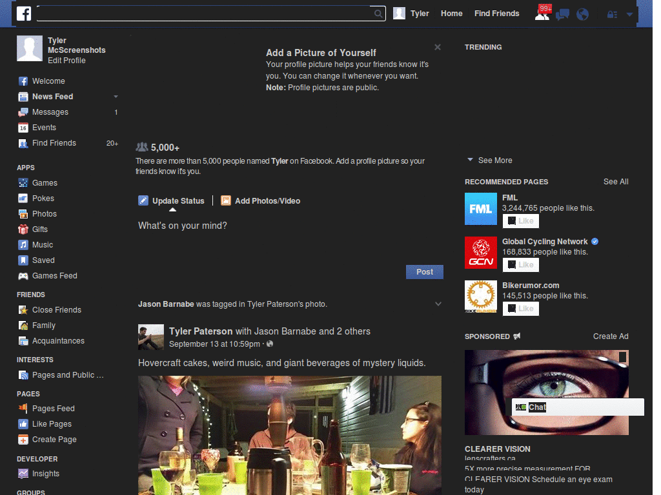Click See All recommended pages
Viewport: 661px width, 495px height.
click(615, 182)
